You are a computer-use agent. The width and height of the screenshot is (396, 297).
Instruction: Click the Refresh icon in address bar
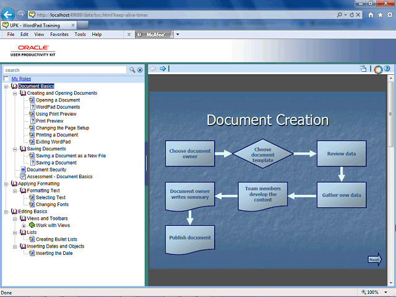tap(352, 15)
